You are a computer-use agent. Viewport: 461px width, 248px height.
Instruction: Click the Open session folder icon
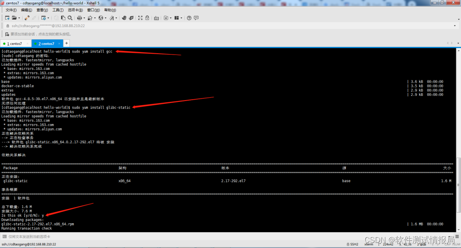14,18
